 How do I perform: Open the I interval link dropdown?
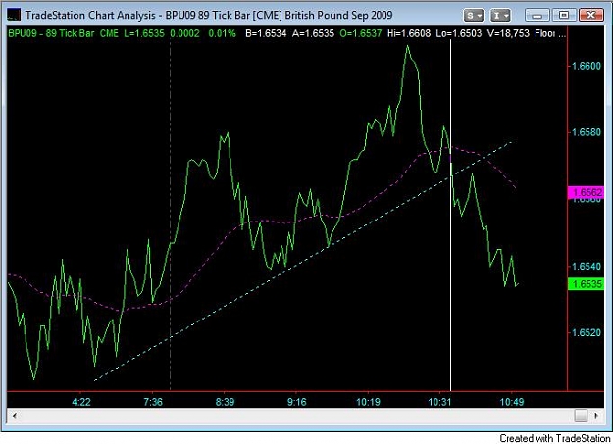pos(500,16)
